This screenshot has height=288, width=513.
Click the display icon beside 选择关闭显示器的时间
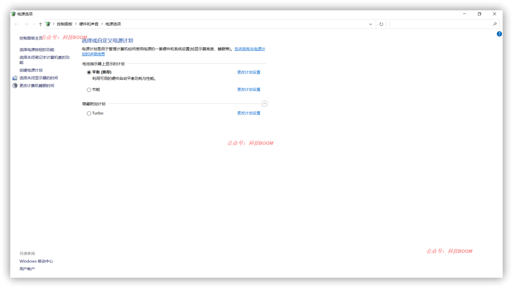15,78
